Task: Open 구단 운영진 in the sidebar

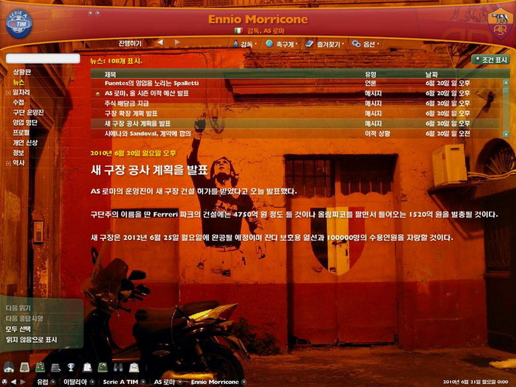Action: (x=28, y=112)
